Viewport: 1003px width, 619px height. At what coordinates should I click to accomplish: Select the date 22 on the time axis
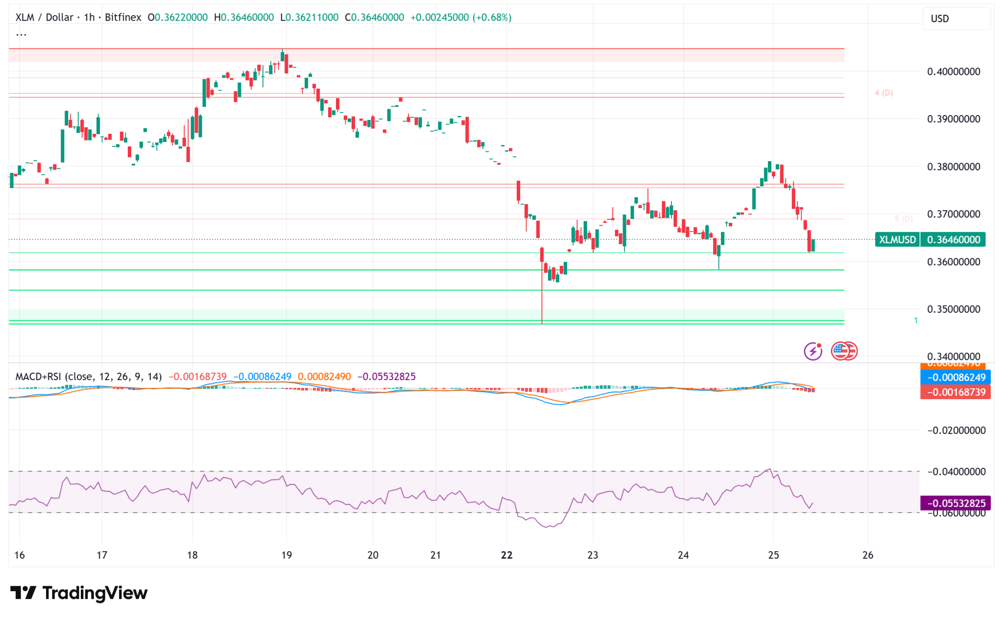[506, 556]
